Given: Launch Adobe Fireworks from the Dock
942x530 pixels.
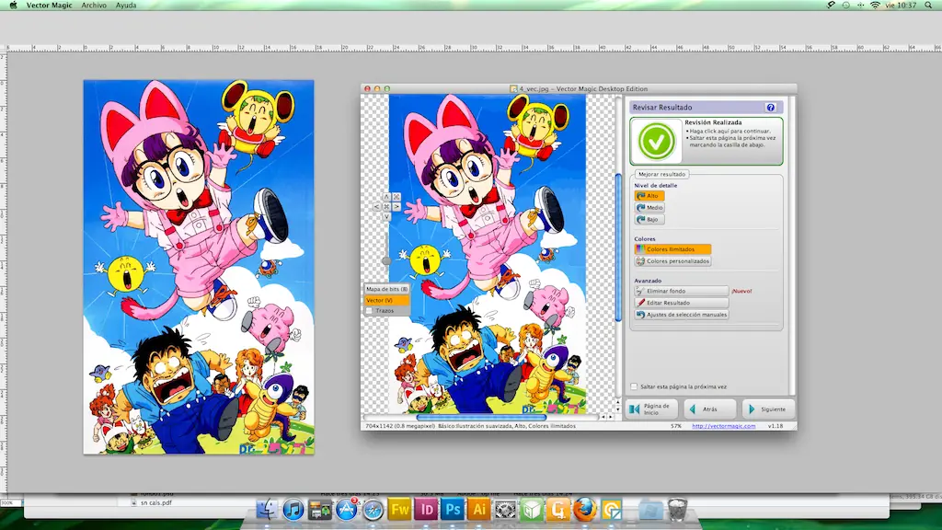Looking at the screenshot, I should (399, 510).
